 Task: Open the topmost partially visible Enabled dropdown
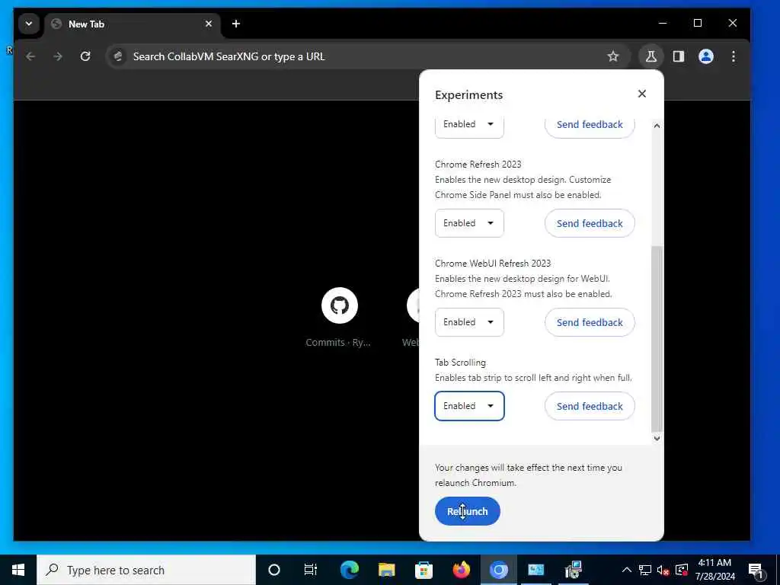(x=469, y=127)
